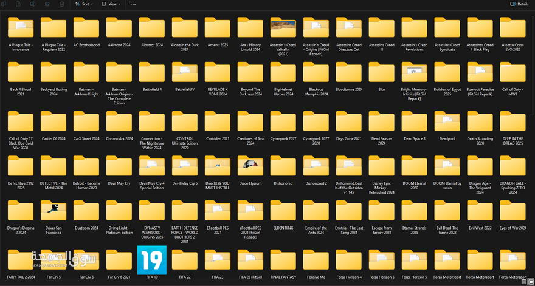Viewport: 535px width, 286px height.
Task: Click the 'Dustborn 2024' folder name
Action: [x=86, y=228]
